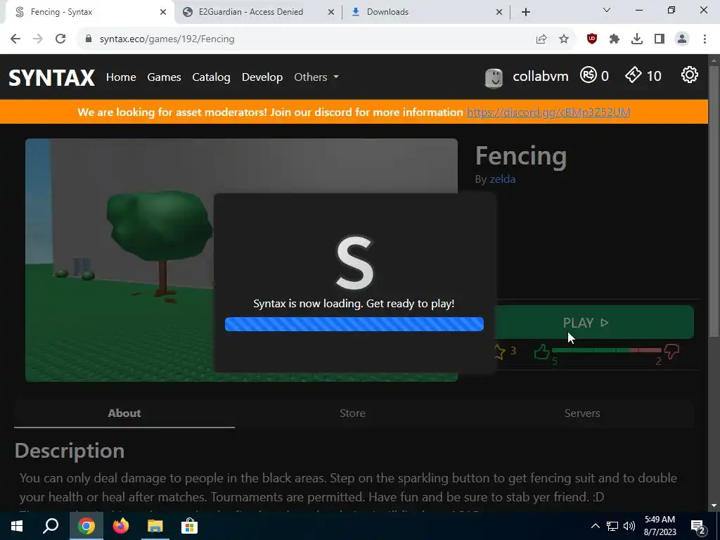Screen dimensions: 720x540
Task: Switch to the About tab
Action: pyautogui.click(x=124, y=413)
